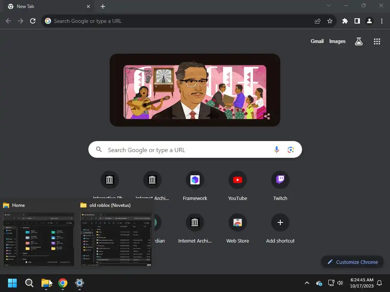The image size is (390, 292).
Task: Open the Web Store shortcut
Action: (238, 228)
